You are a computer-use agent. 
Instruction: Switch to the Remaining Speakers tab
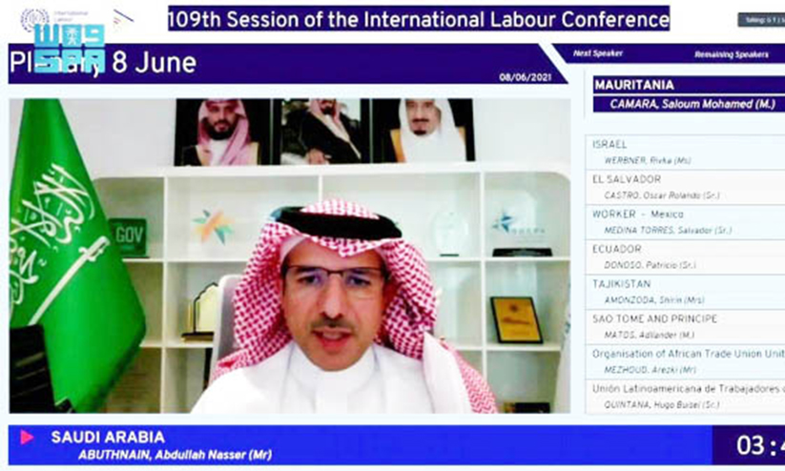coord(732,54)
